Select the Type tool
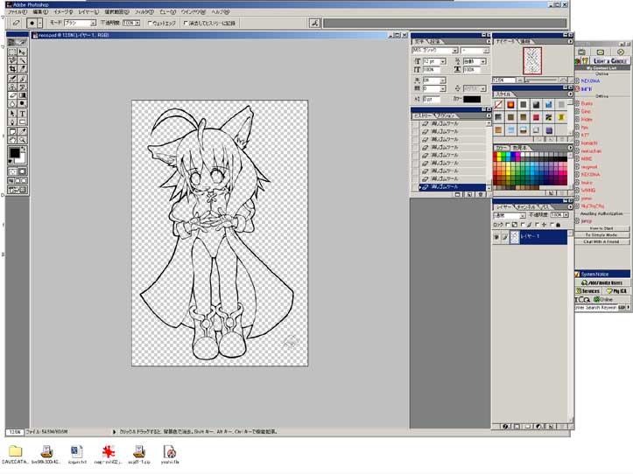 tap(22, 114)
